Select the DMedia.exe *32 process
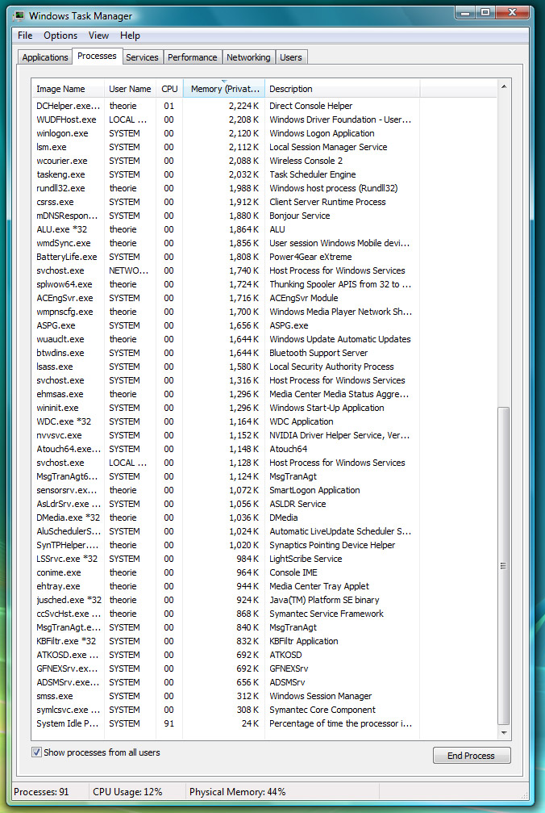The image size is (545, 813). point(226,518)
